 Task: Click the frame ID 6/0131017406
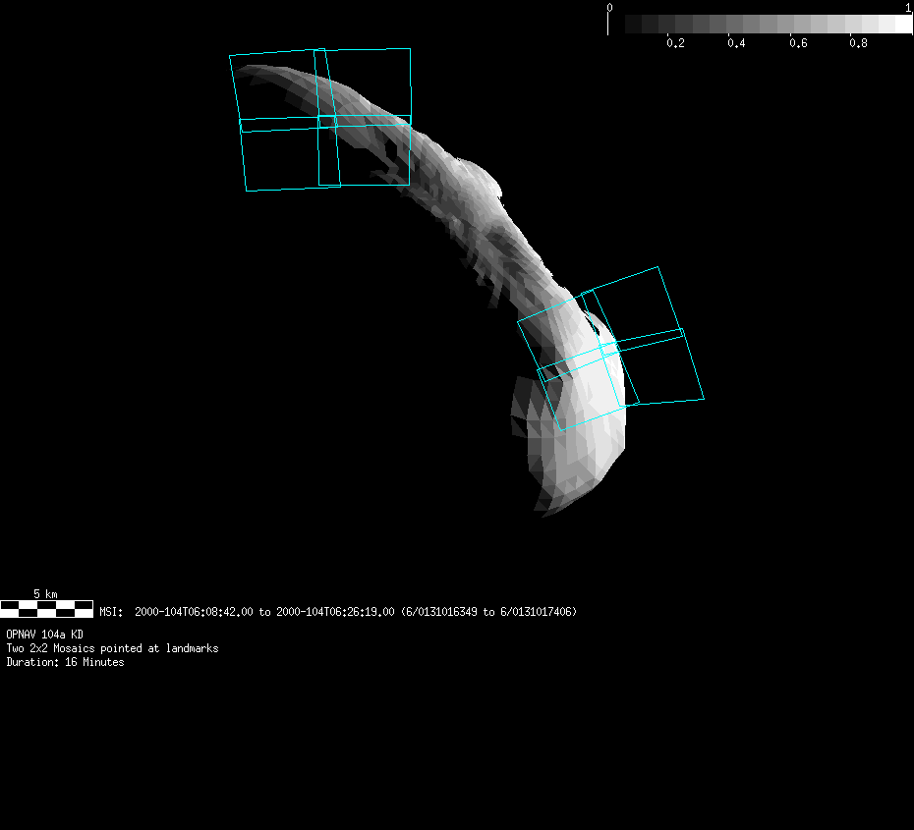537,612
